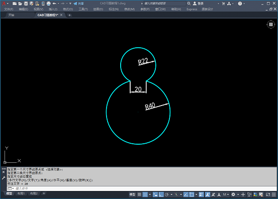Toggle drawing grid display
Image resolution: width=278 pixels, height=199 pixels.
[x=139, y=194]
